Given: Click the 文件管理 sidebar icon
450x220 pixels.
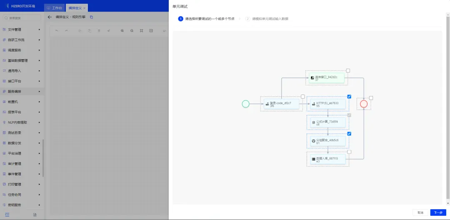Looking at the screenshot, I should (x=4, y=30).
